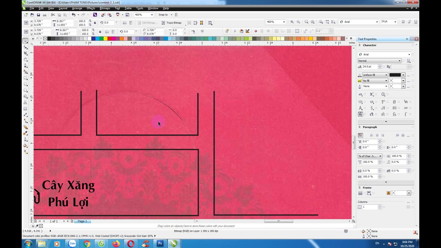Toggle italic text formatting
The height and width of the screenshot is (248, 441).
pos(409,22)
